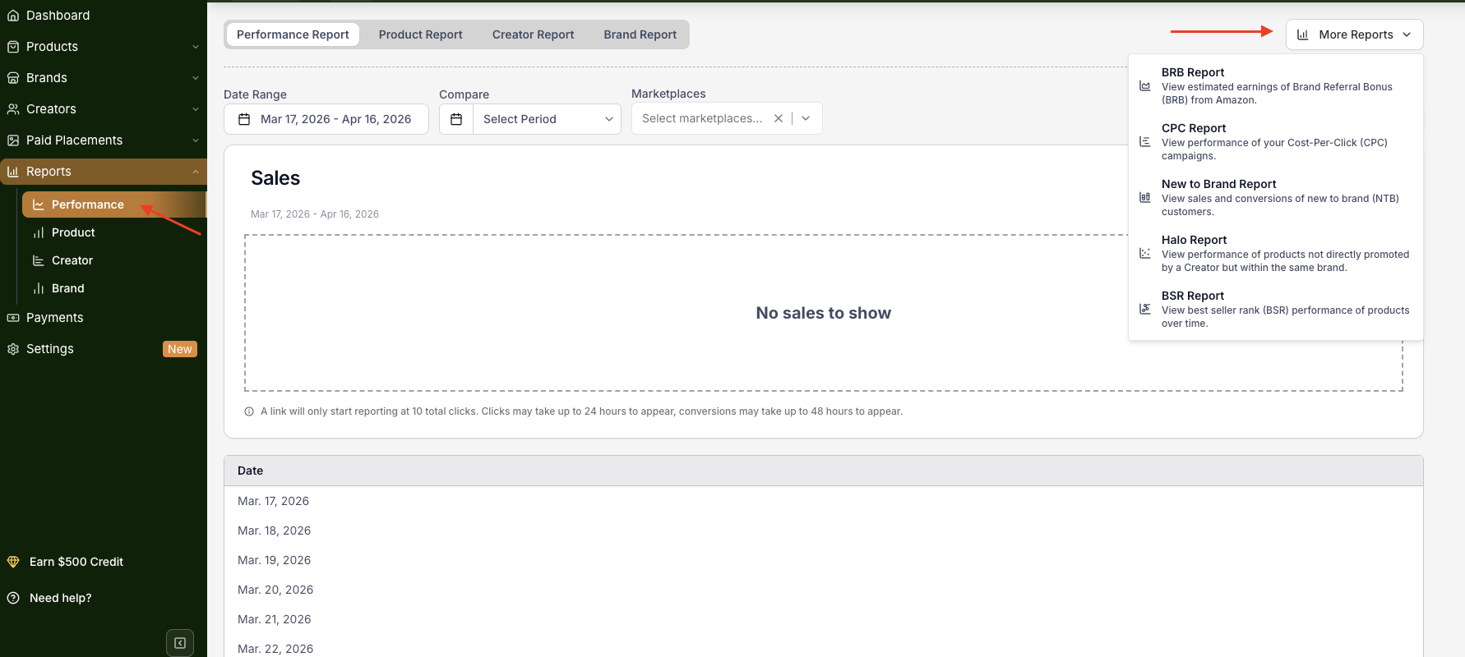Click the Need help question mark icon
1465x657 pixels.
coord(13,598)
